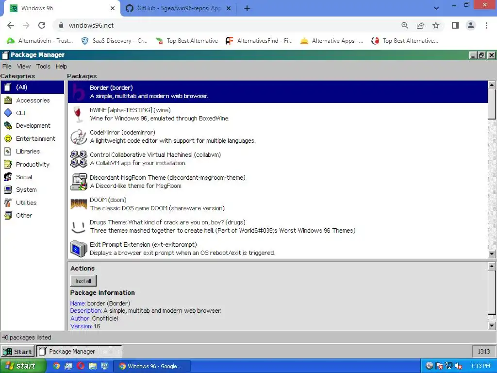Switch to the Windows 96 browser tab

(62, 8)
